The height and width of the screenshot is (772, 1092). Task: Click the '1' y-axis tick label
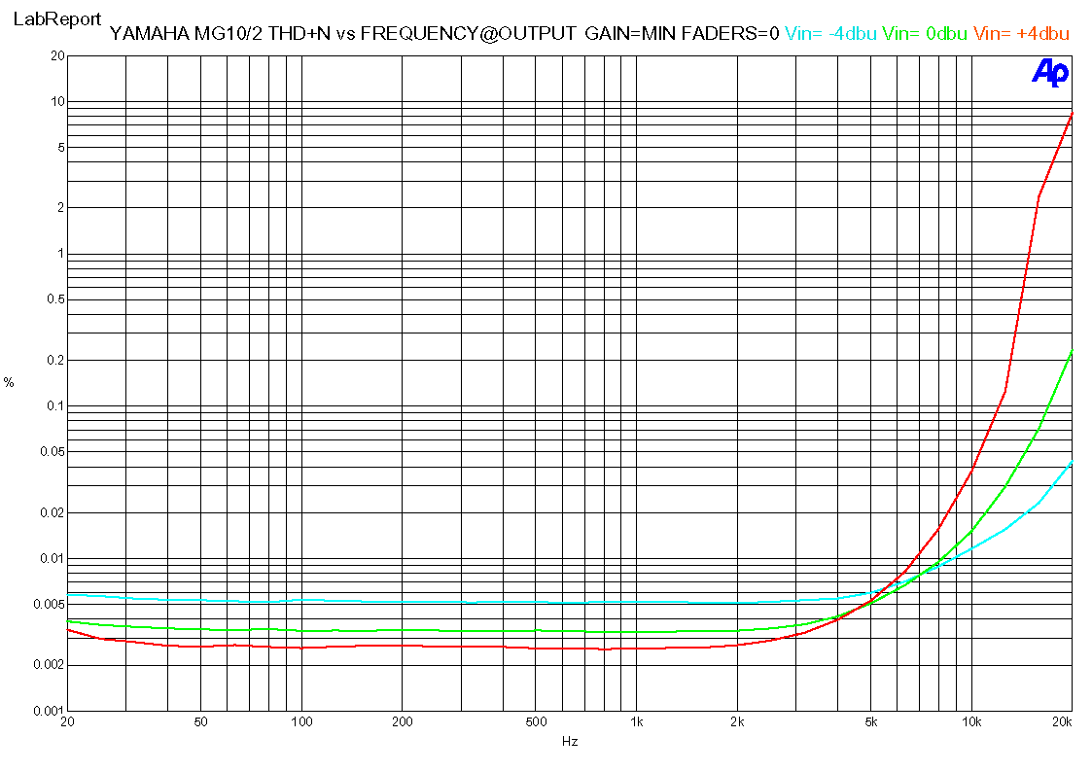60,254
